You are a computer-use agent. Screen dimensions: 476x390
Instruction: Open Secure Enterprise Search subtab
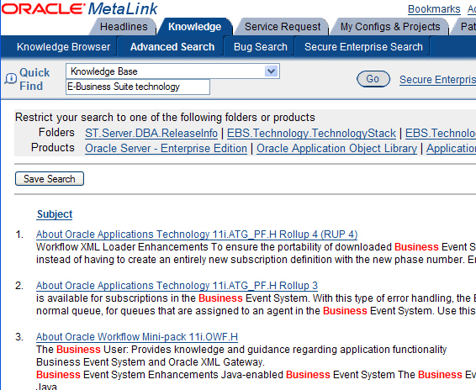[363, 47]
